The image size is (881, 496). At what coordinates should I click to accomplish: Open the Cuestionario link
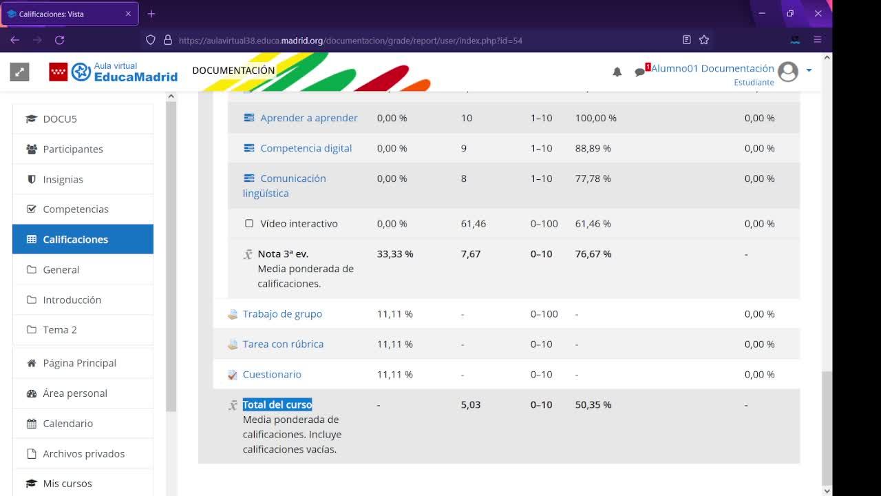pyautogui.click(x=272, y=375)
